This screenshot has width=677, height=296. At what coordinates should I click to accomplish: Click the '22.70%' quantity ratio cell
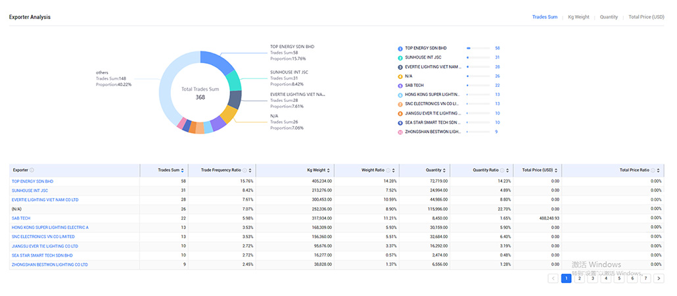pos(504,209)
